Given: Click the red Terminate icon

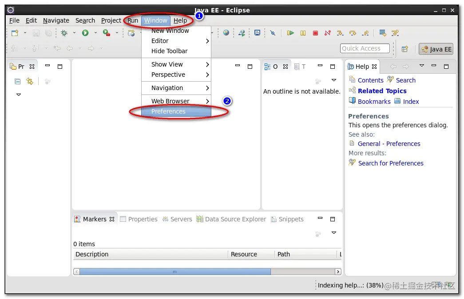Looking at the screenshot, I should (x=315, y=33).
